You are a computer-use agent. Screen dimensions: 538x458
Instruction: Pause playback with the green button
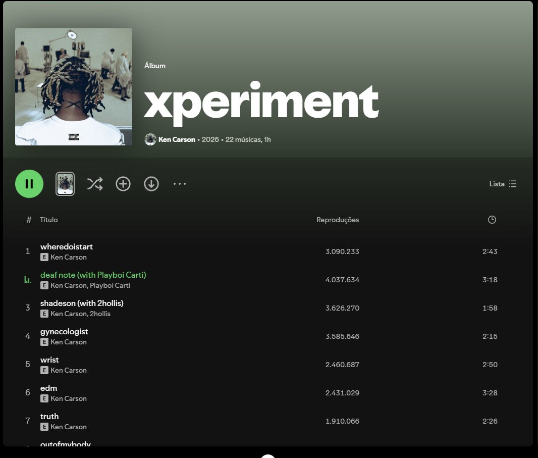pos(29,184)
